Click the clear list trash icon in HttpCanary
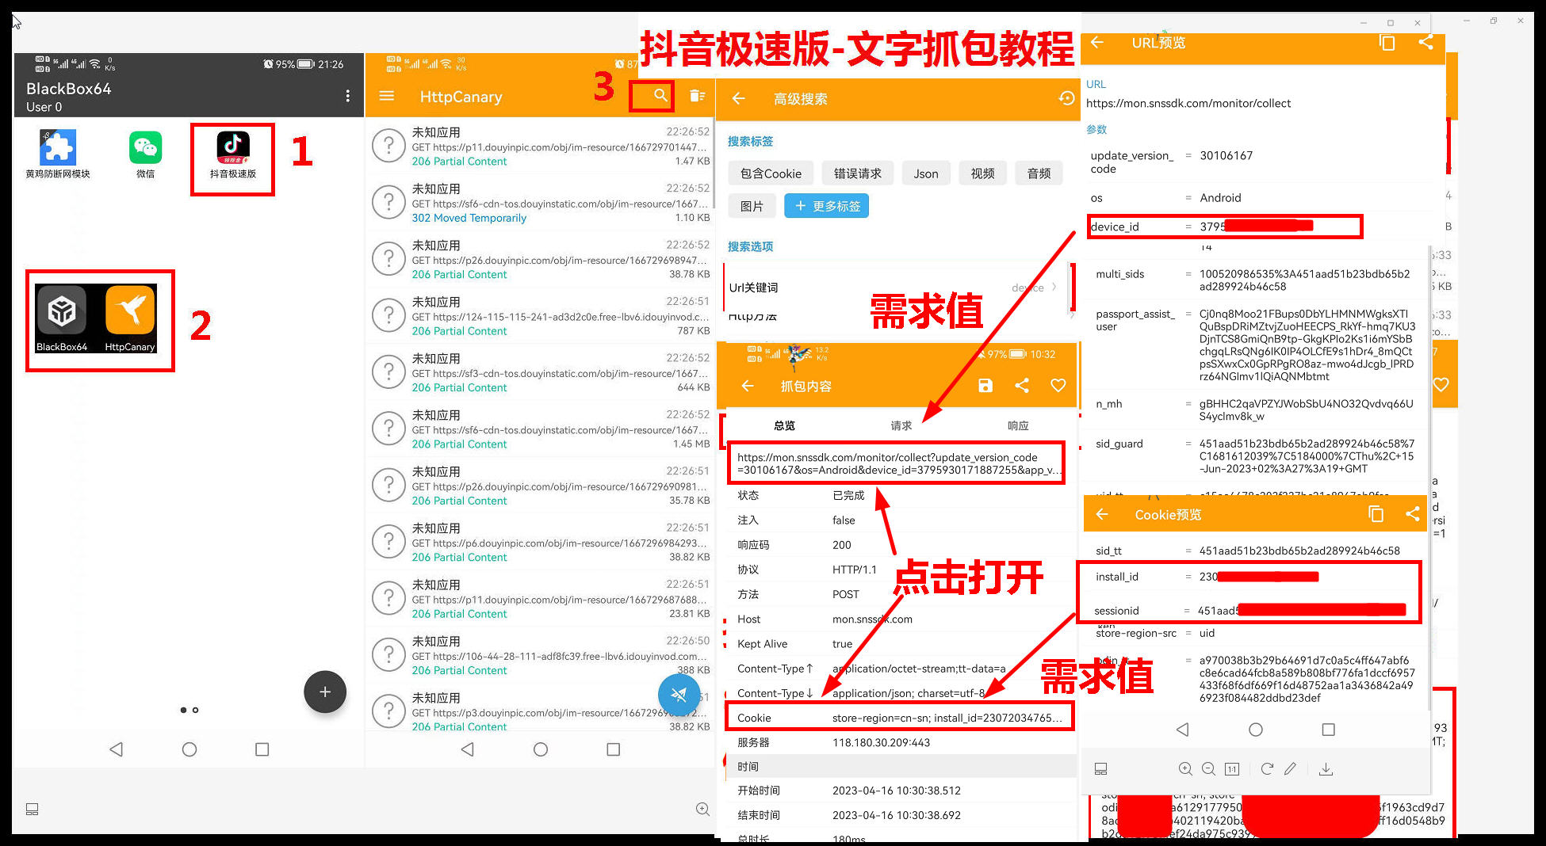The image size is (1546, 846). pos(697,96)
